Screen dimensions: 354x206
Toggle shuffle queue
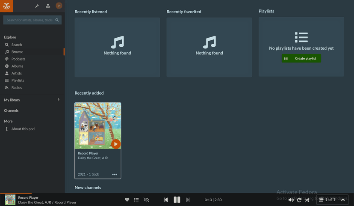point(307,200)
